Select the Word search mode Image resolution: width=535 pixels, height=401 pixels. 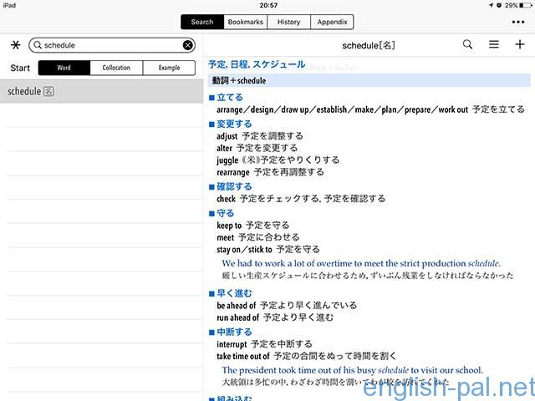click(x=64, y=68)
